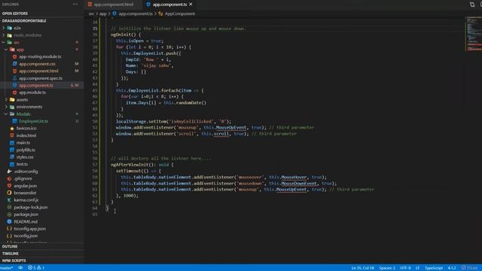Change file encoding via UTF-8
The width and height of the screenshot is (482, 271).
[405, 268]
